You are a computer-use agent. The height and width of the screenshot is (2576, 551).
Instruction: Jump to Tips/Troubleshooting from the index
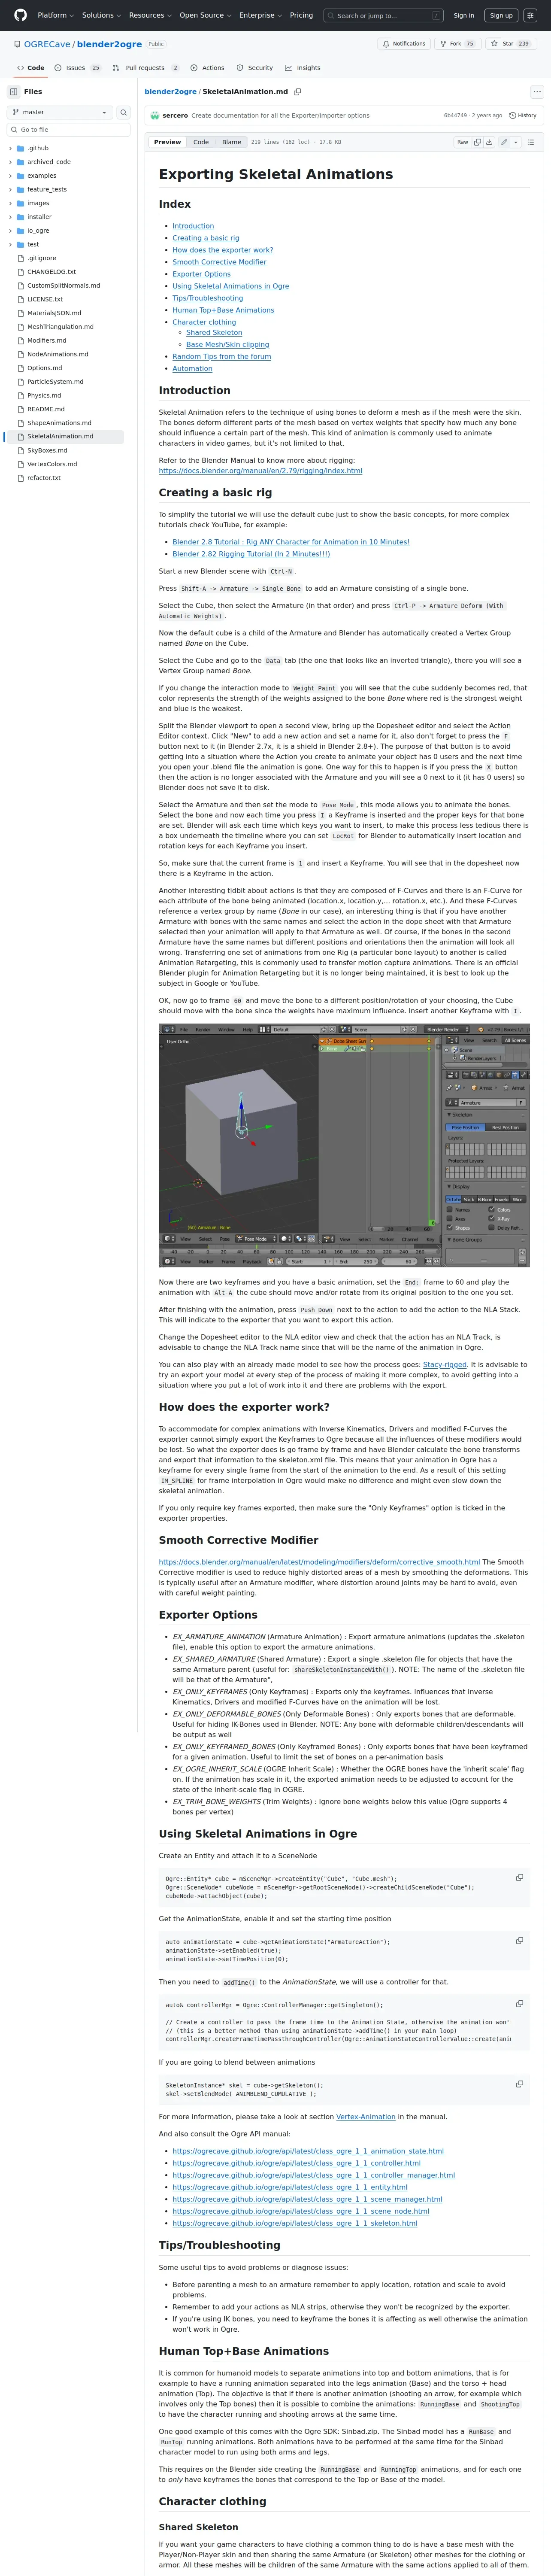click(208, 298)
